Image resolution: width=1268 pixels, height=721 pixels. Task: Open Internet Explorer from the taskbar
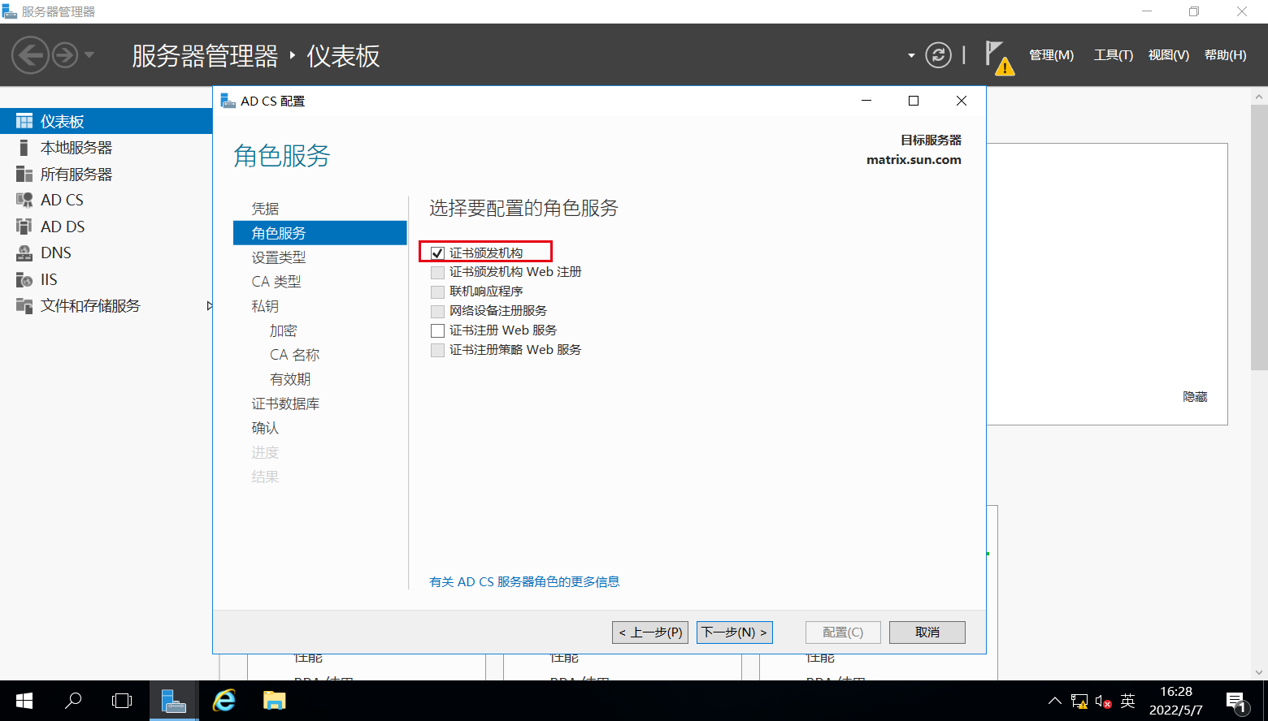tap(224, 701)
